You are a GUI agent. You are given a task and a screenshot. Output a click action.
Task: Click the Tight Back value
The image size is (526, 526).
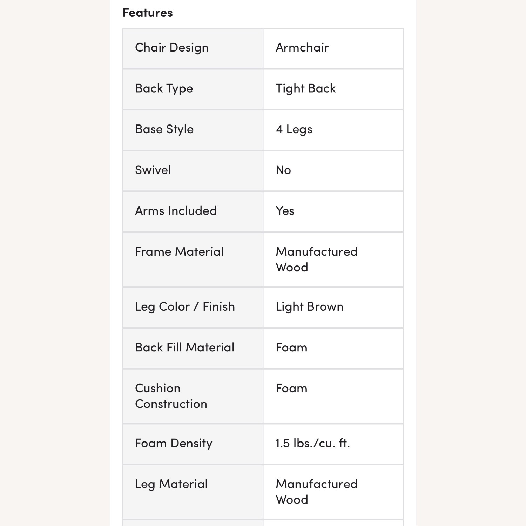(306, 88)
